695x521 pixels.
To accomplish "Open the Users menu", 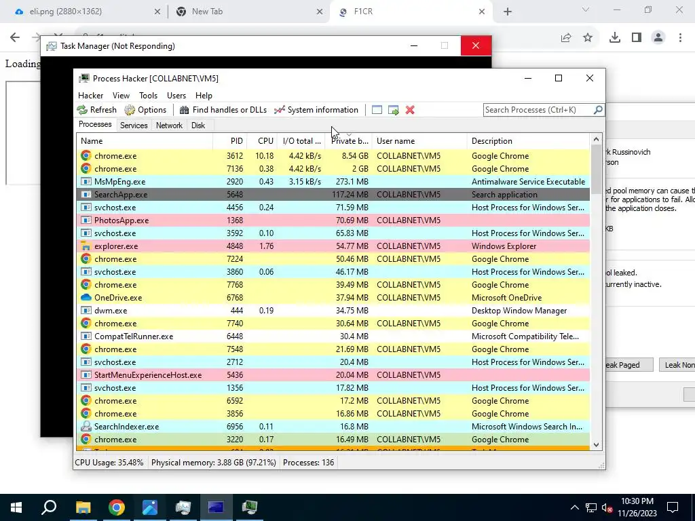I will click(176, 95).
